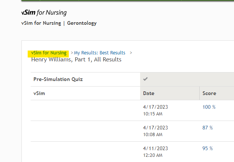Click the vSim for Nursing | Gerontology subtitle

(x=59, y=23)
